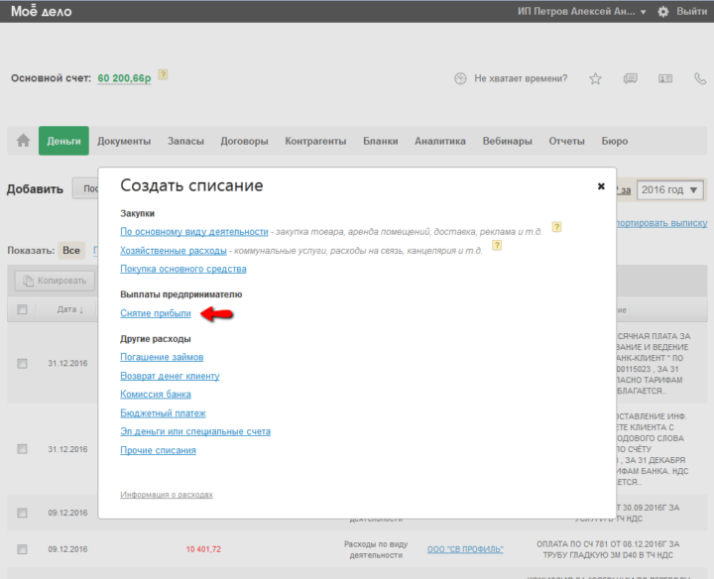The height and width of the screenshot is (579, 714).
Task: Open the 'Запасы' tab
Action: coord(185,141)
